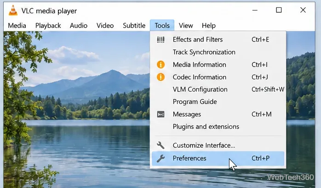Click the Ctrl+Shift+W shortcut text
Image resolution: width=321 pixels, height=188 pixels.
[268, 89]
